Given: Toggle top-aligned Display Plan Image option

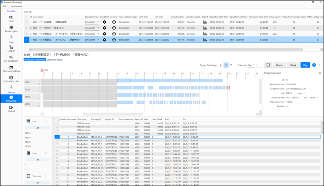Looking at the screenshot, I should point(231,65).
